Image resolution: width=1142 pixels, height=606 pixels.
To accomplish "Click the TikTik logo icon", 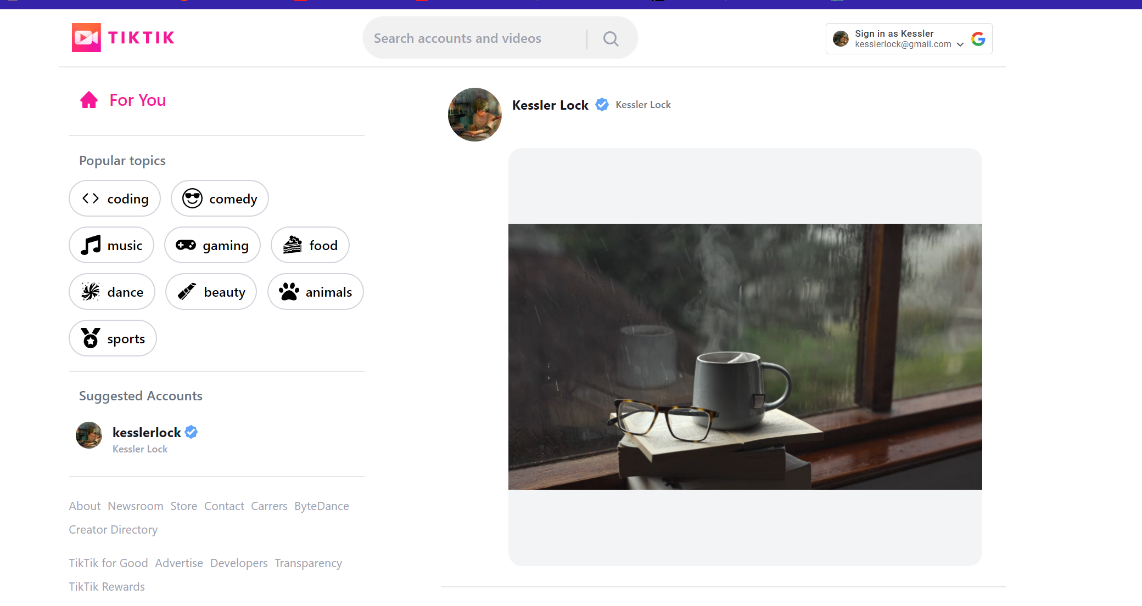I will [86, 37].
